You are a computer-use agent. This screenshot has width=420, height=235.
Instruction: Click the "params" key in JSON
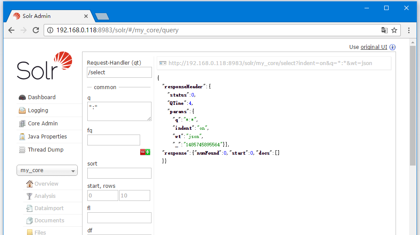[178, 111]
